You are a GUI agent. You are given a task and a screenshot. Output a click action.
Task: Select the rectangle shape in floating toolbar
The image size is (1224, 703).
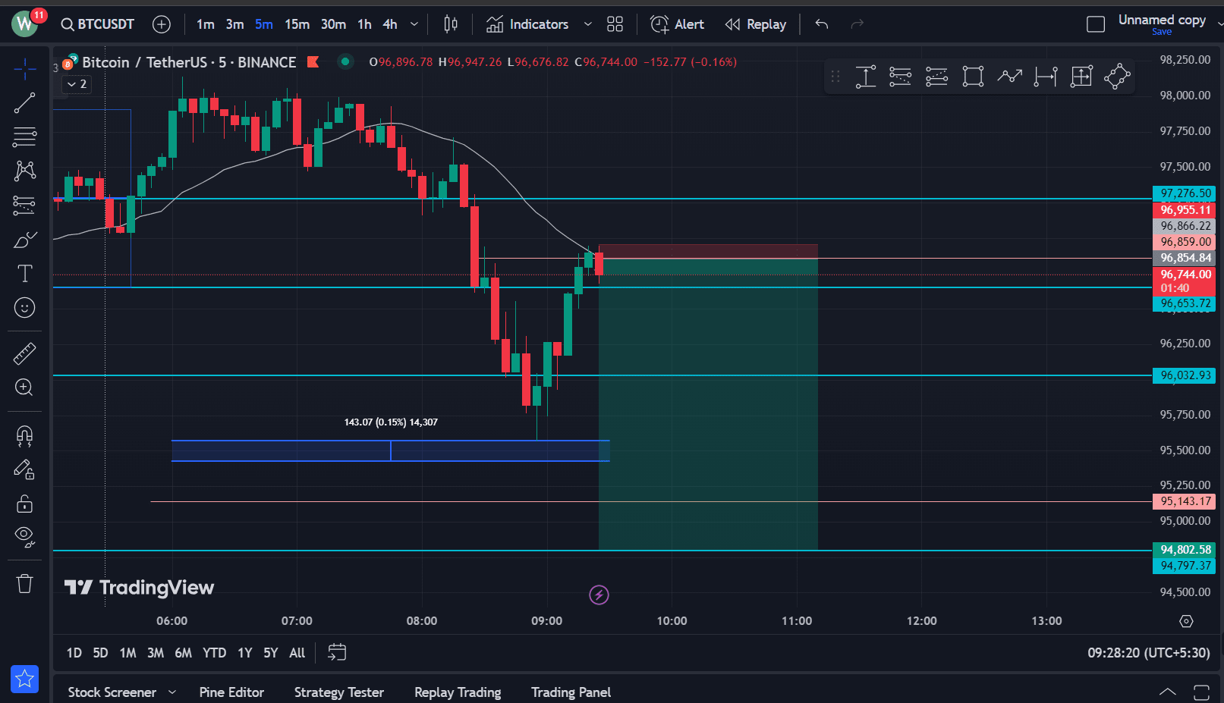click(x=973, y=77)
